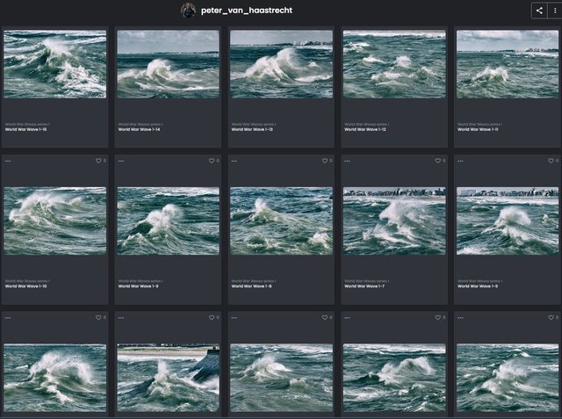
Task: Open the options dots on World War Wave 1-8 card
Action: [234, 161]
